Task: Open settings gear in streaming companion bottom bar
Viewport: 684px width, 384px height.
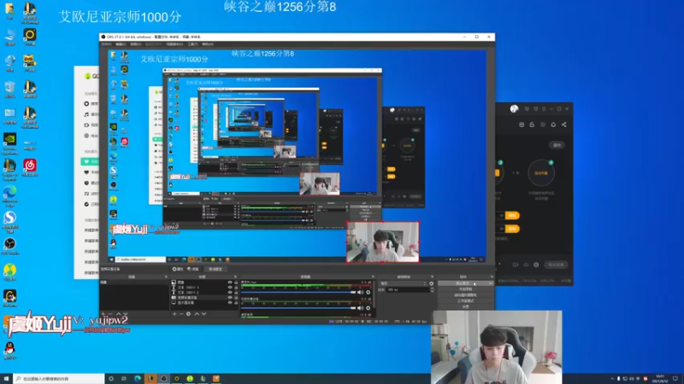Action: click(536, 265)
